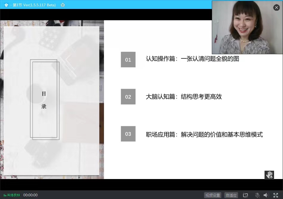Click the 网络良好 network status indicator
Viewport: 283px width, 199px height.
pos(12,195)
